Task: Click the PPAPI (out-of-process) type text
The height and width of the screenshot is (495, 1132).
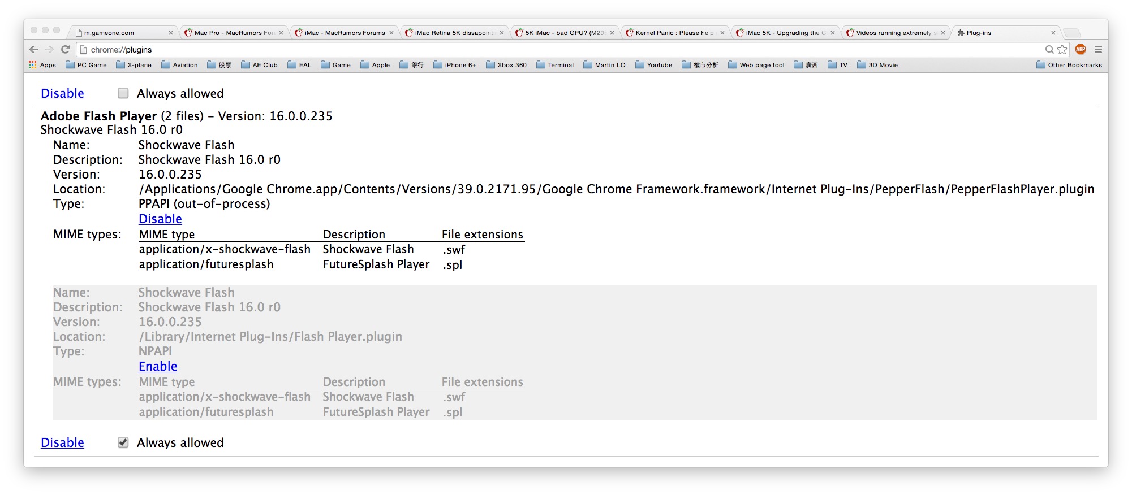Action: (204, 203)
